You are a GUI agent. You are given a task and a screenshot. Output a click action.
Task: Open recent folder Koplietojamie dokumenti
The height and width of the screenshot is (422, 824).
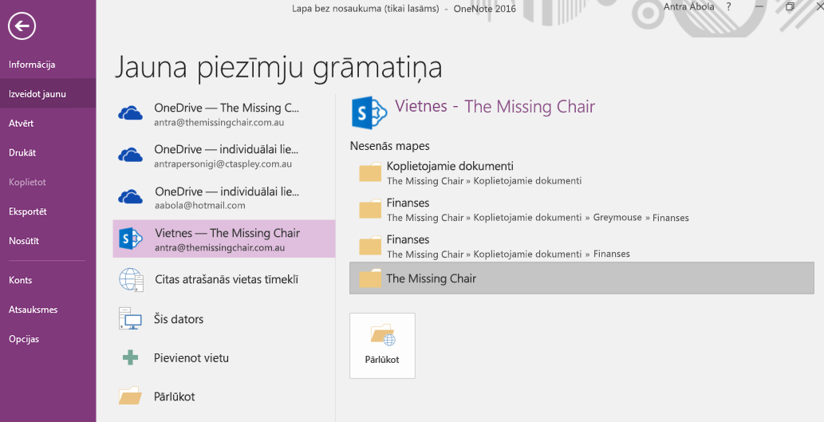(x=582, y=173)
